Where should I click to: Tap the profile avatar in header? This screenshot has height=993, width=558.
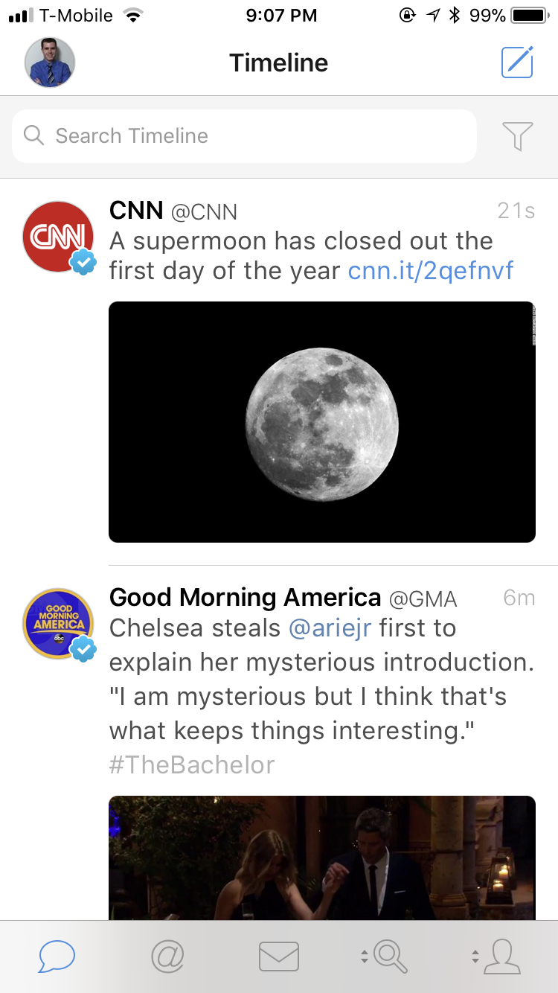[x=50, y=63]
